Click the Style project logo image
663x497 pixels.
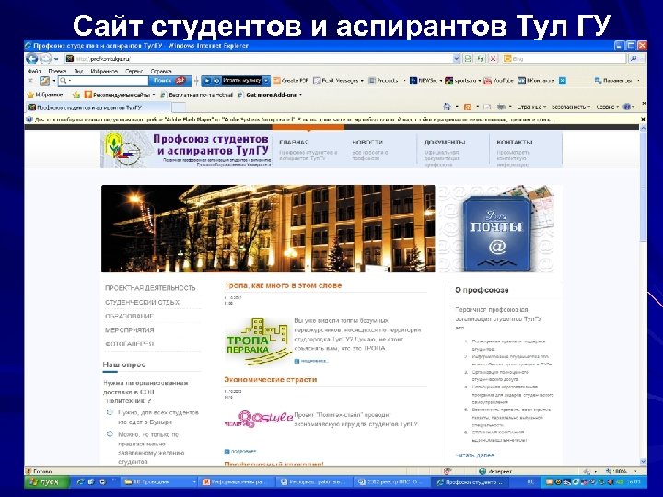pyautogui.click(x=258, y=419)
